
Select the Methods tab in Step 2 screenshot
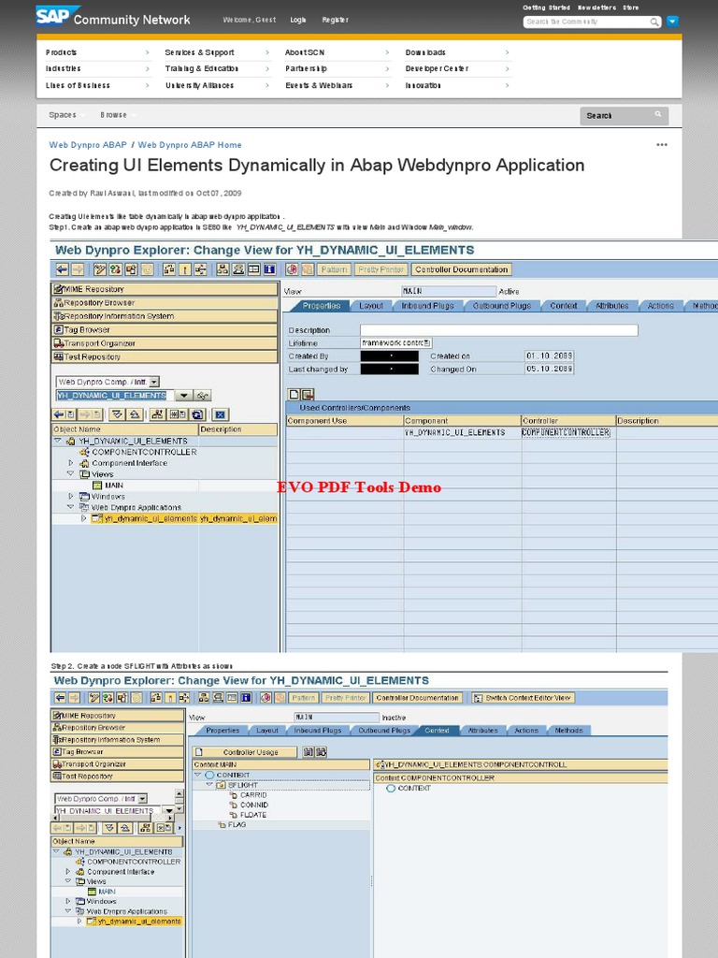(x=569, y=730)
